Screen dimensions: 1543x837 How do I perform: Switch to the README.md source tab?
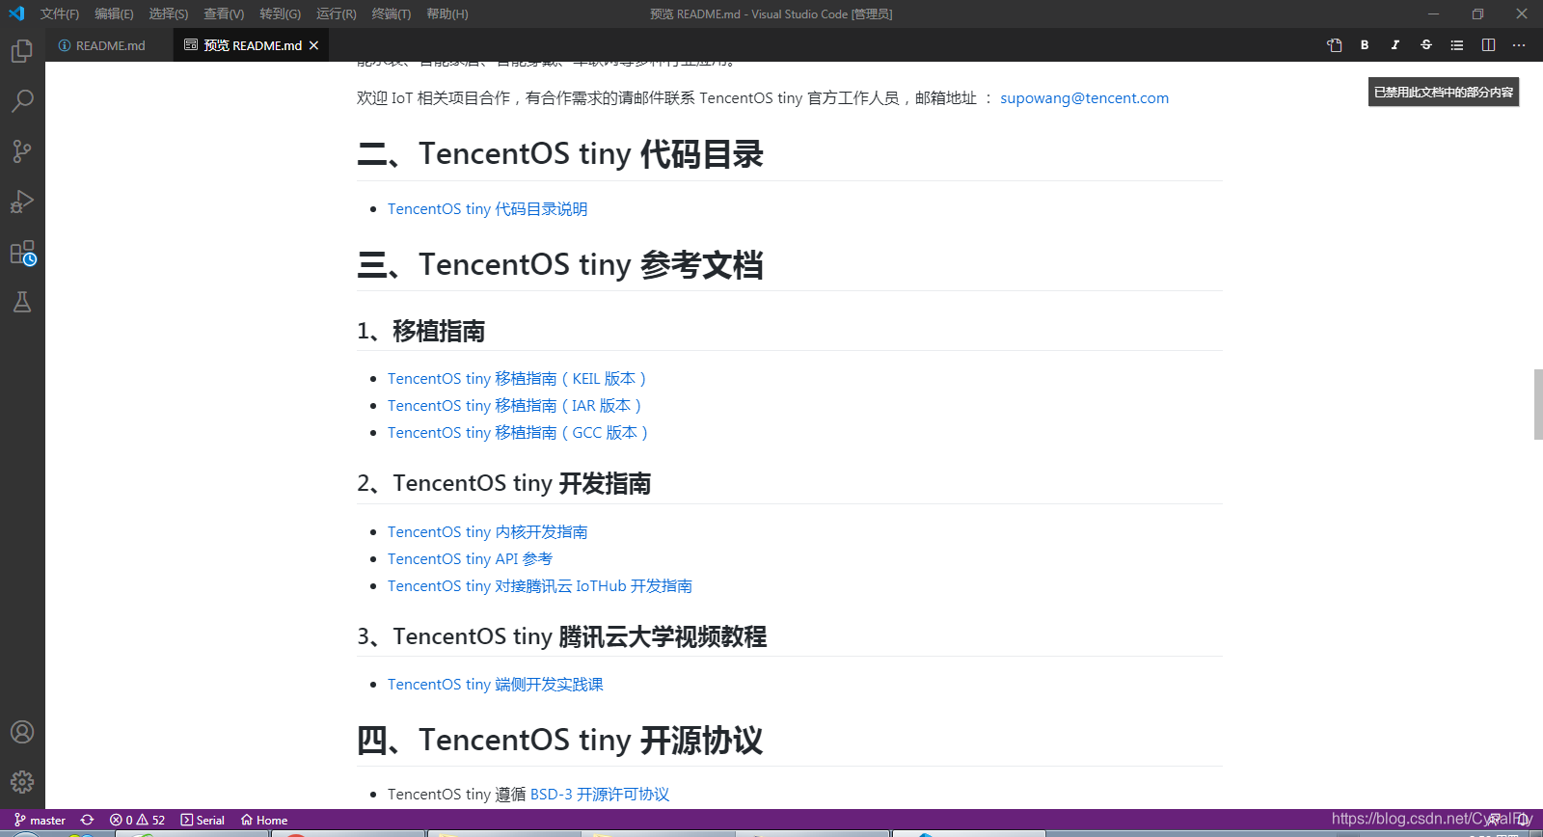110,45
